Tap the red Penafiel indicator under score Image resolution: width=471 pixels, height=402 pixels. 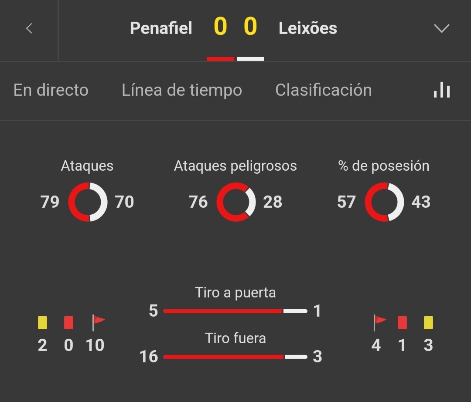[x=221, y=59]
